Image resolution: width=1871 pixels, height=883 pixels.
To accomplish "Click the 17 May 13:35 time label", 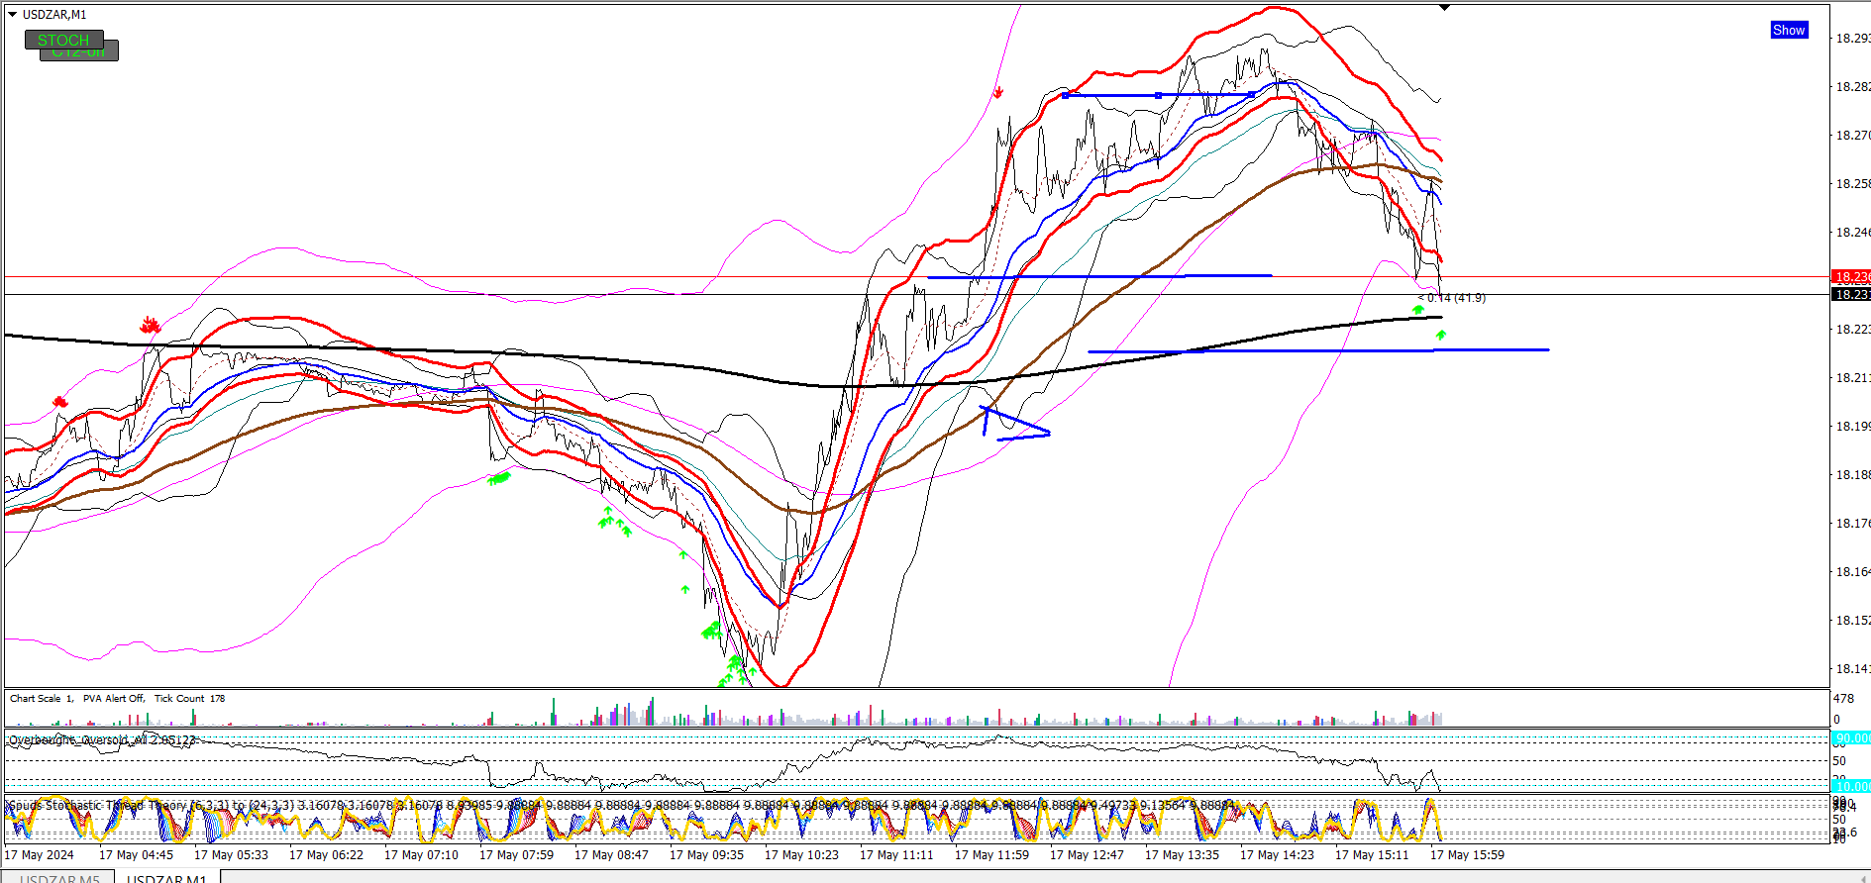I will coord(1182,855).
